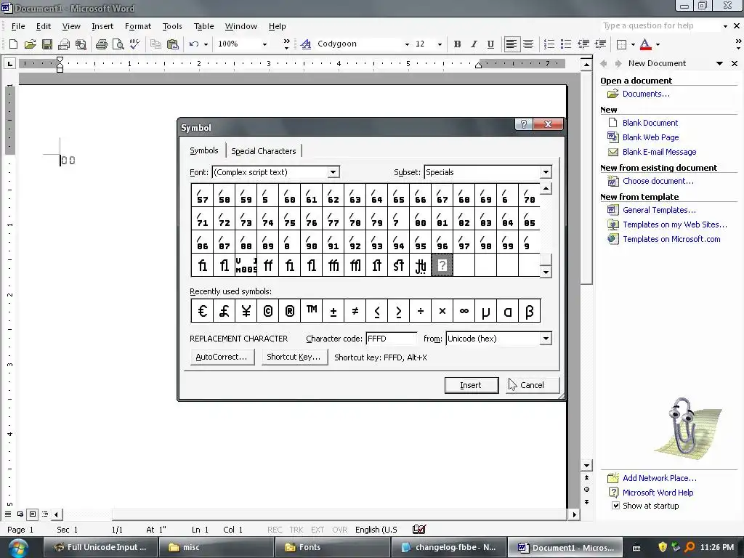Click symbol grid scroll up arrow
This screenshot has height=558, width=744.
(546, 189)
